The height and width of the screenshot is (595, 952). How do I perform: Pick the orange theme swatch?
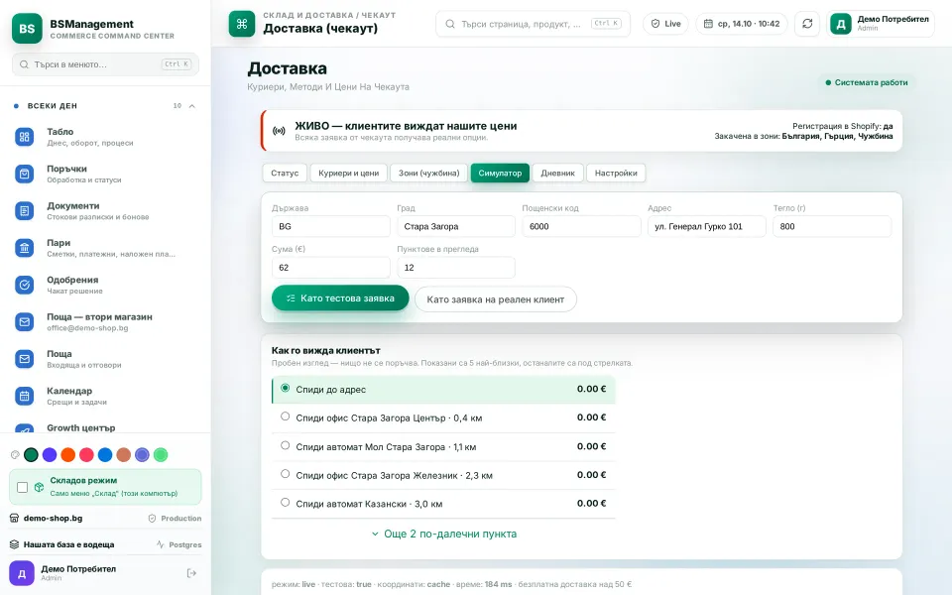[x=68, y=455]
